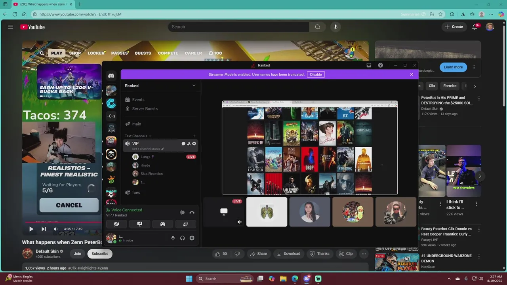Like the YouTube video
507x285 pixels.
point(221,254)
